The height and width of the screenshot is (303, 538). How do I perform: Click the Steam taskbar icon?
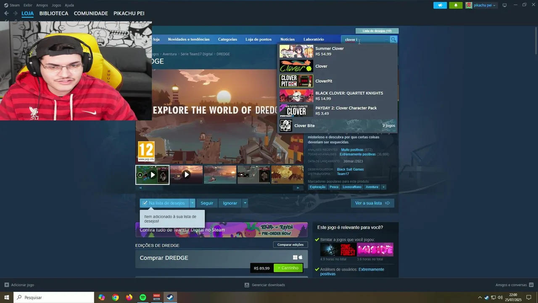pos(171,297)
